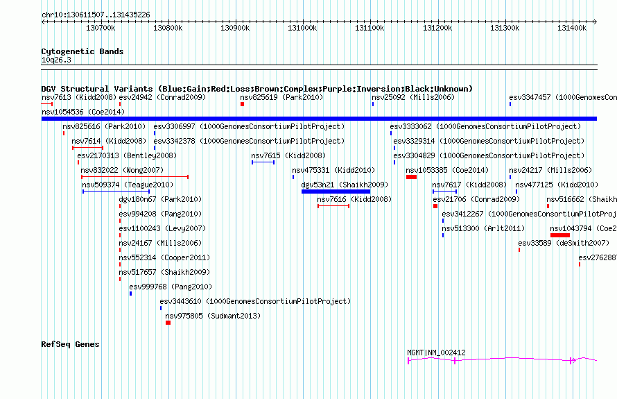Click the RefSeq Genes track title
The image size is (617, 399).
pos(70,344)
